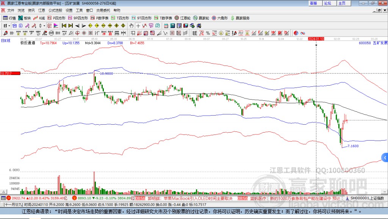Step back with black left arrow
This screenshot has height=219, width=388.
point(77,26)
